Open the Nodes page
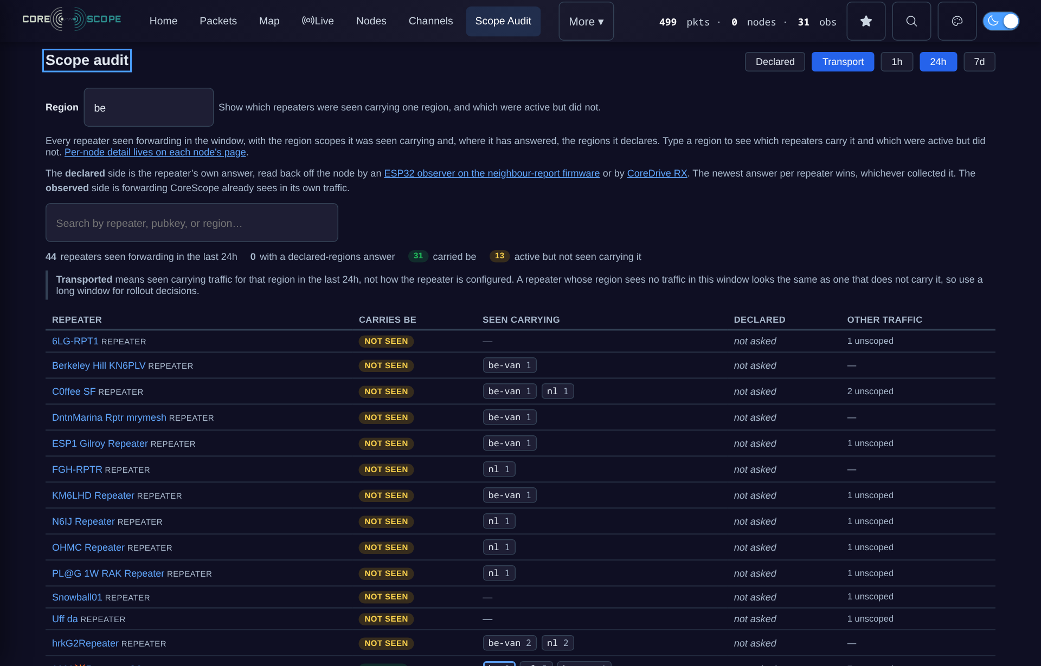1041x666 pixels. click(371, 21)
